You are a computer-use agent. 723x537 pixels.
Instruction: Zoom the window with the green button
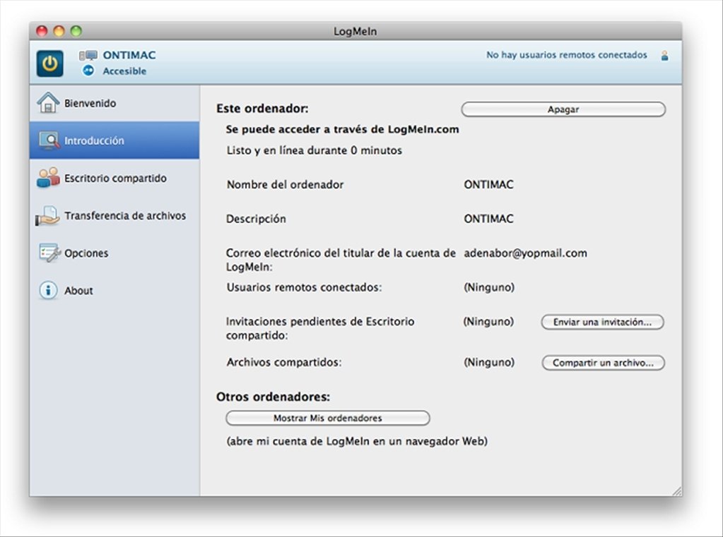point(76,31)
